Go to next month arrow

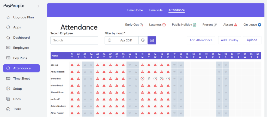point(143,40)
